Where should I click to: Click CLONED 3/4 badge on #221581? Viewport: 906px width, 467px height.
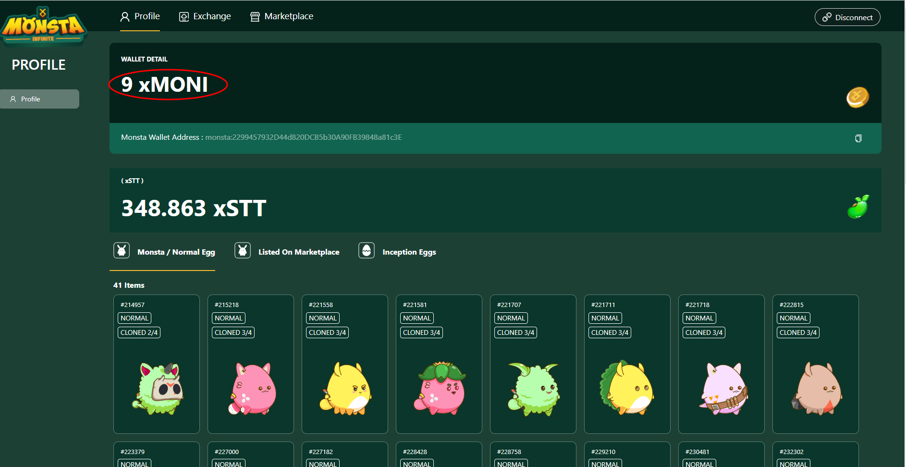(421, 332)
